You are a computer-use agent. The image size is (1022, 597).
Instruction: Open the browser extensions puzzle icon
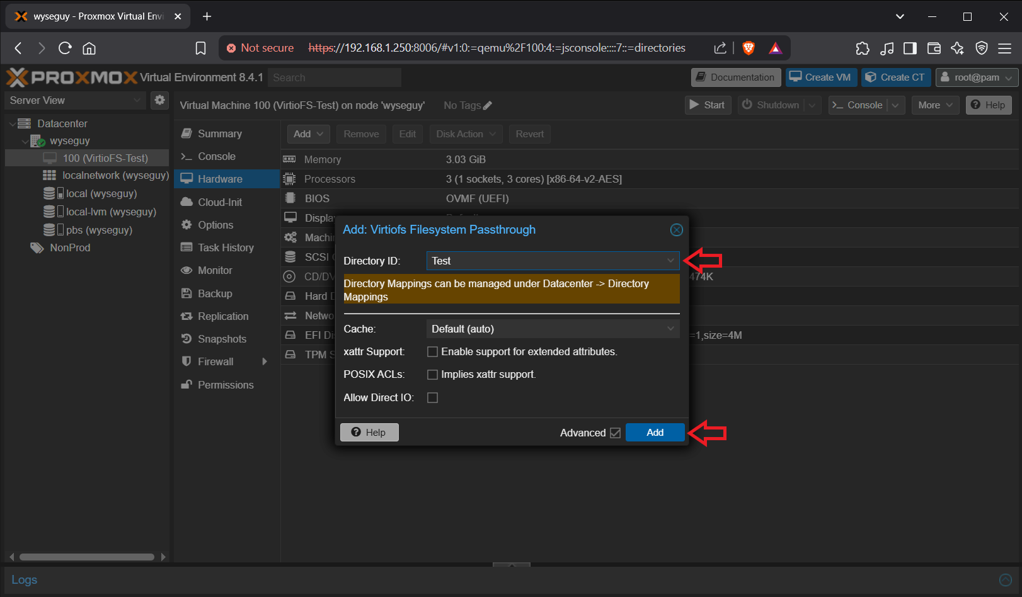pyautogui.click(x=863, y=48)
